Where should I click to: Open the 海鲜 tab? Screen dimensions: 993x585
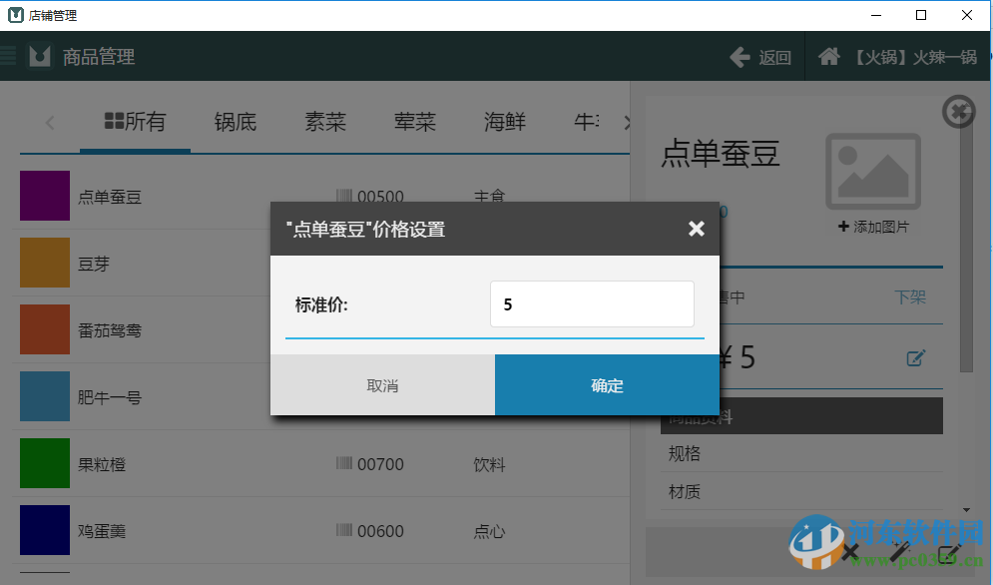(505, 121)
